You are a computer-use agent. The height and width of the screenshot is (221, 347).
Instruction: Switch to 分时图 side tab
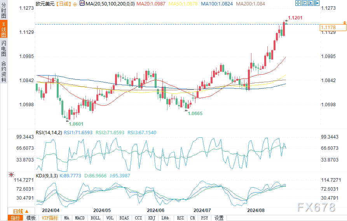[x=3, y=10]
